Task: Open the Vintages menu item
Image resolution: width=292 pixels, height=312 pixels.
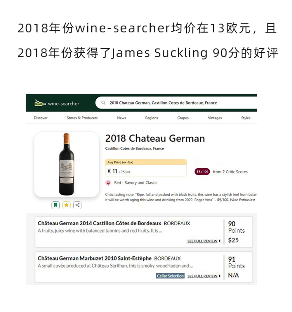Action: click(x=215, y=118)
